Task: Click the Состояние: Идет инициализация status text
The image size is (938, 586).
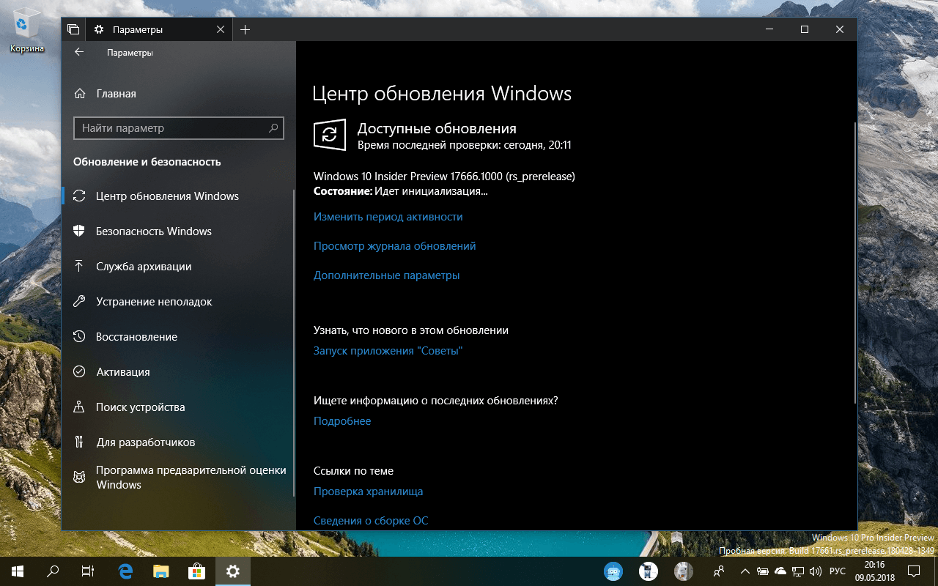Action: 401,191
